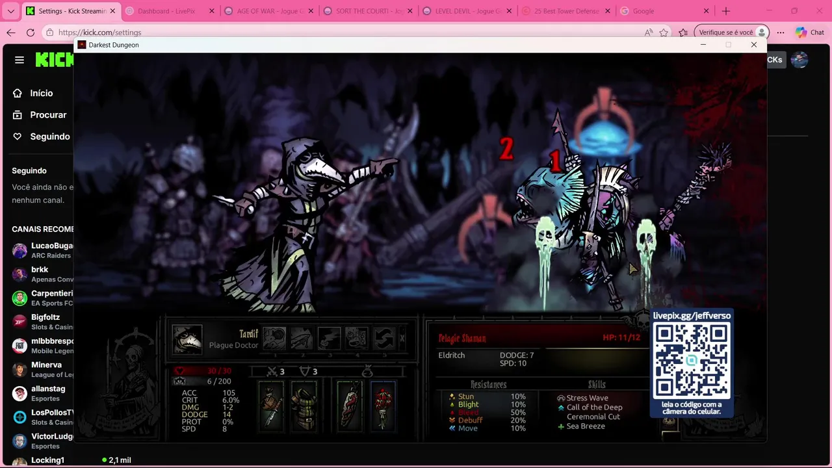Open a new browser tab
The image size is (832, 468).
pyautogui.click(x=726, y=11)
